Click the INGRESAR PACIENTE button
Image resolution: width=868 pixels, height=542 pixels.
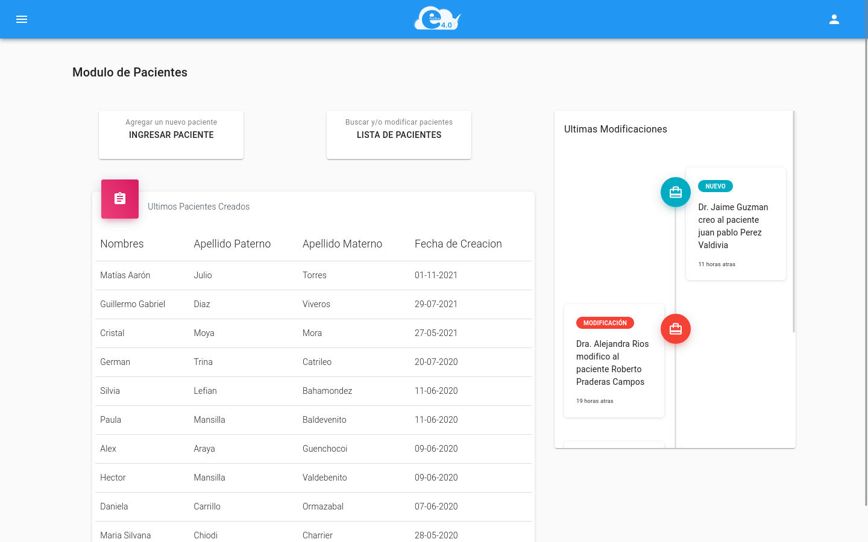point(171,135)
